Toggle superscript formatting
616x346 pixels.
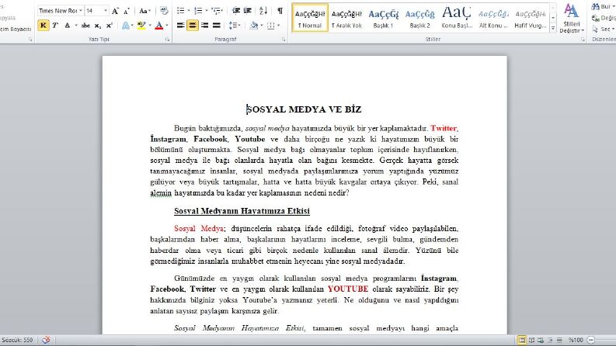click(110, 26)
